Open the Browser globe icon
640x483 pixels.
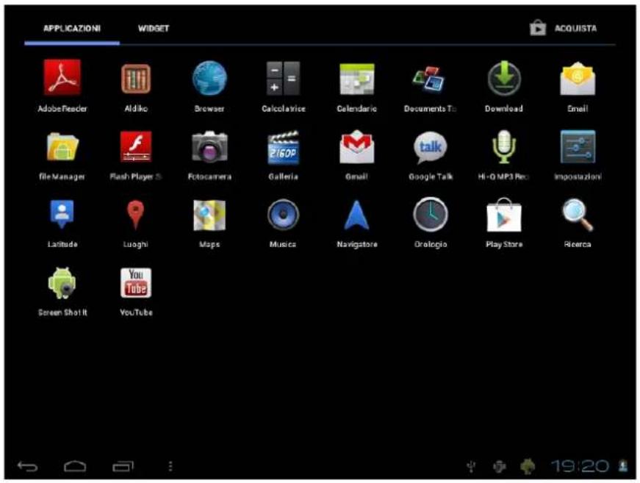pos(209,78)
